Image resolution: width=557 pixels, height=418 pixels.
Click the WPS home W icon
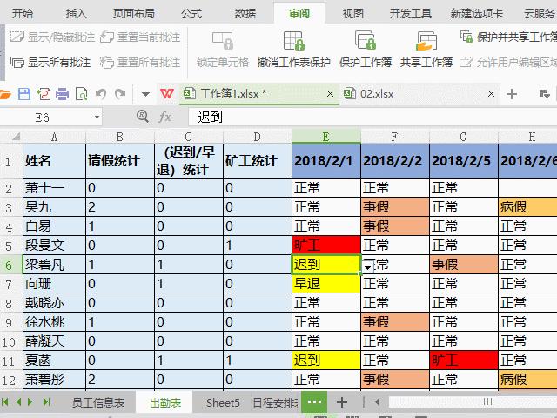[x=167, y=94]
